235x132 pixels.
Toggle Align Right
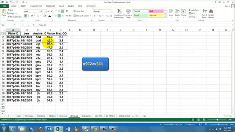tap(62, 16)
